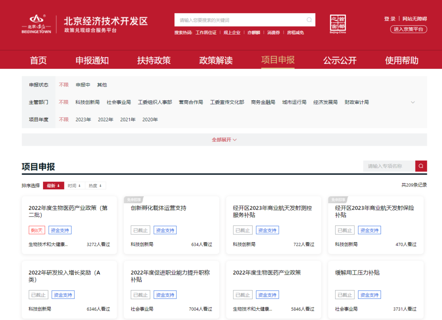This screenshot has width=442, height=320.
Task: Open the 扶持政策 navigation tab
Action: [154, 61]
